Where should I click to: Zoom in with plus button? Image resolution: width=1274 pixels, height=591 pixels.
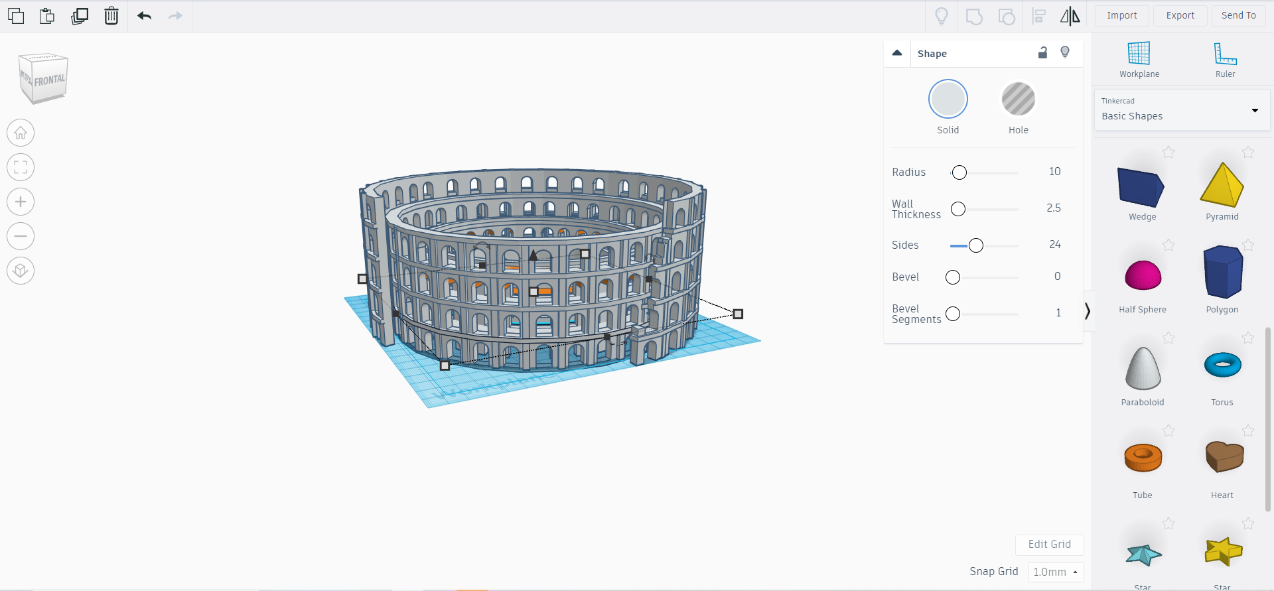[x=21, y=202]
